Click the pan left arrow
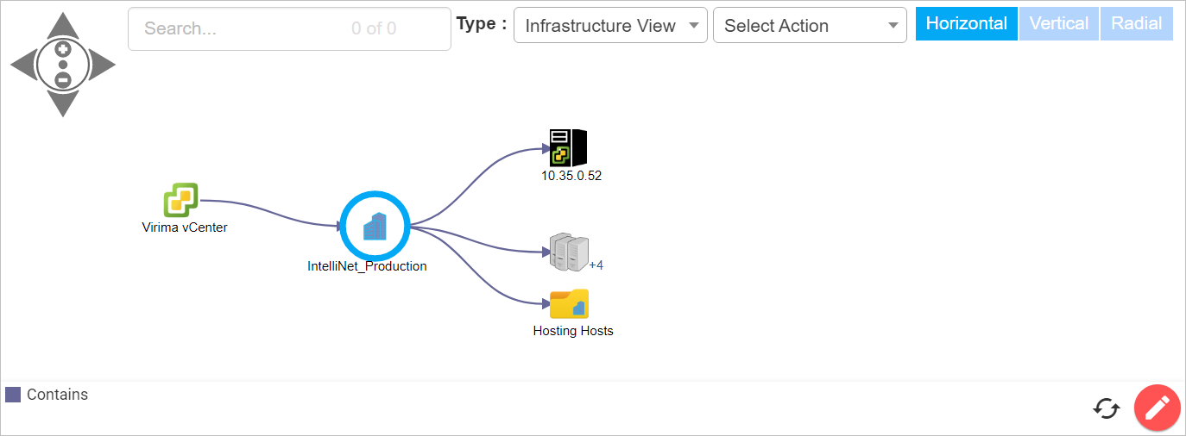Screen dimensions: 1186x436 23,65
